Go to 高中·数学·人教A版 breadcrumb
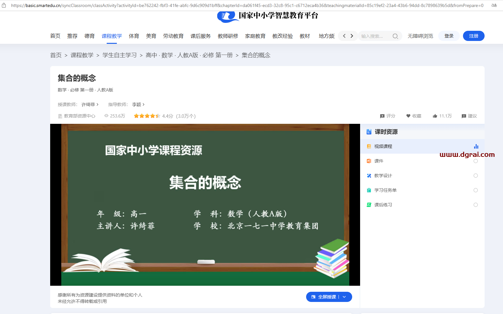Screen dimensions: 503x314 pos(189,55)
